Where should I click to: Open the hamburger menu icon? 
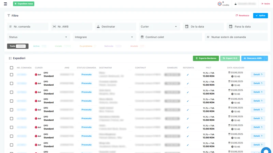[5, 4]
